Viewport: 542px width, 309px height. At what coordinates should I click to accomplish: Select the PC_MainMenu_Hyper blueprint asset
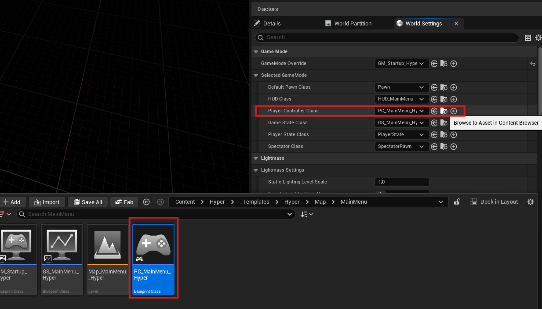(153, 259)
